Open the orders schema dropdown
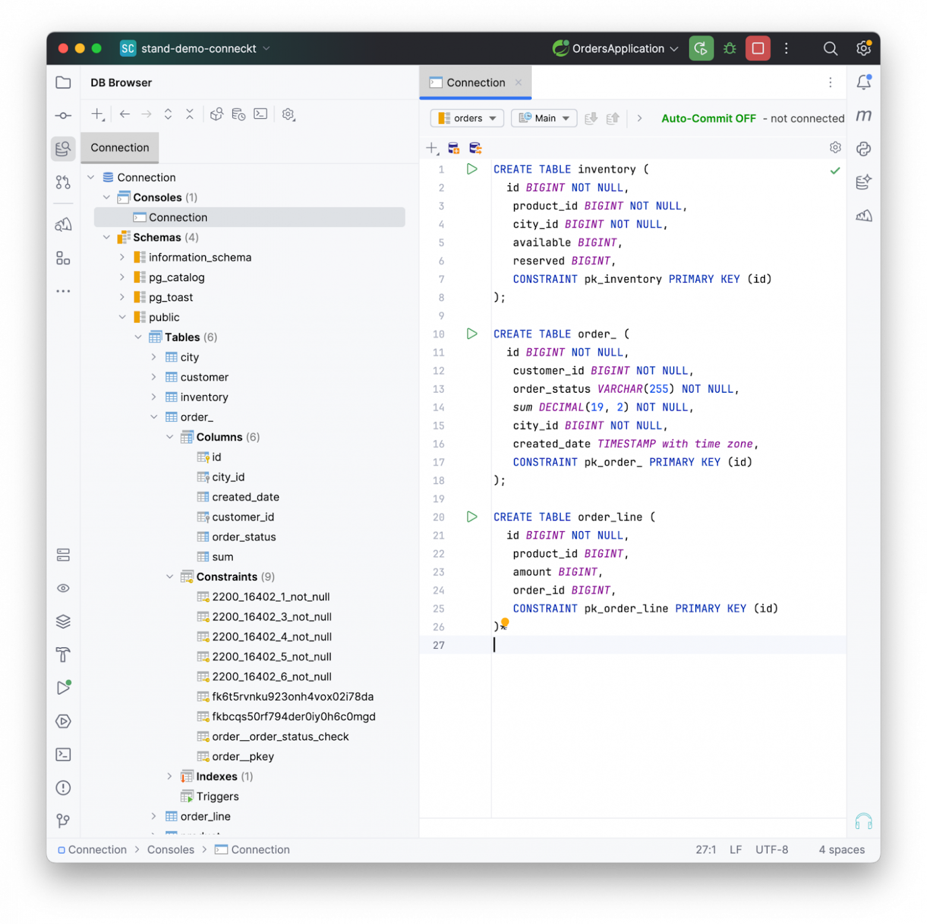 click(467, 118)
